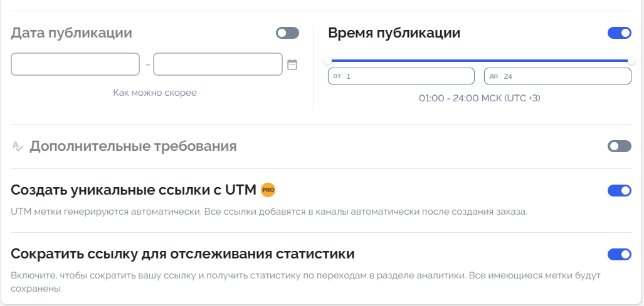
Task: Click the 'Создать уникальные ссылки с UTM' heading
Action: [x=134, y=190]
